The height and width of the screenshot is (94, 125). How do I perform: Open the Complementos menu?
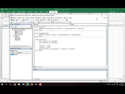(59, 18)
